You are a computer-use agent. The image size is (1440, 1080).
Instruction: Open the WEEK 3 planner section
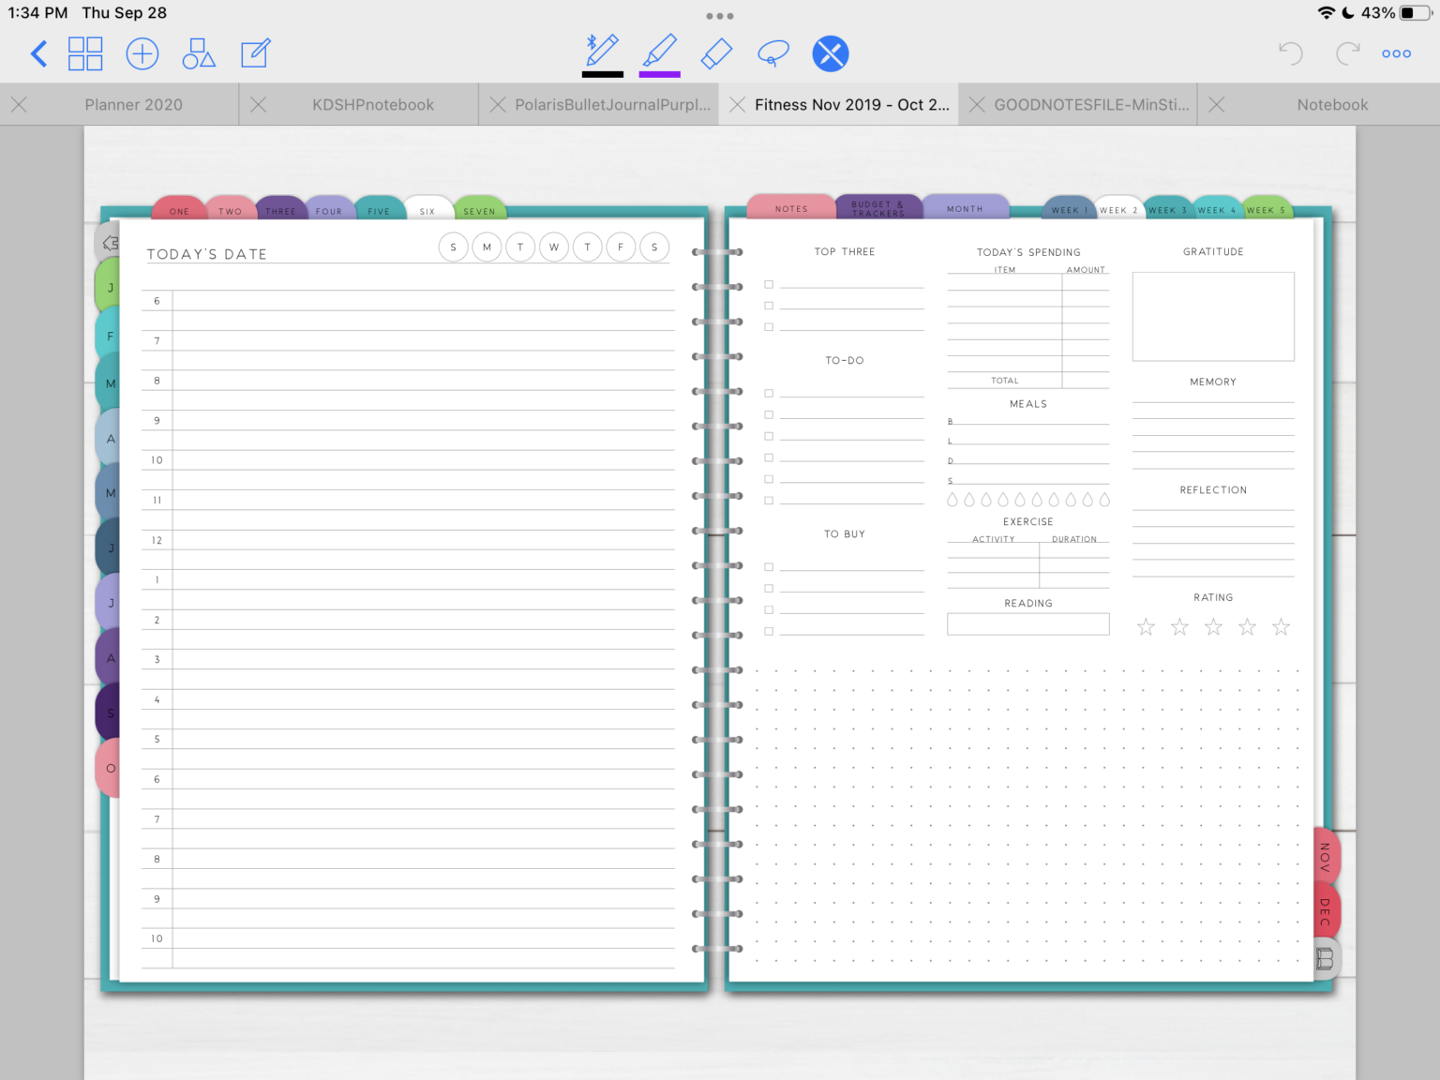1167,208
